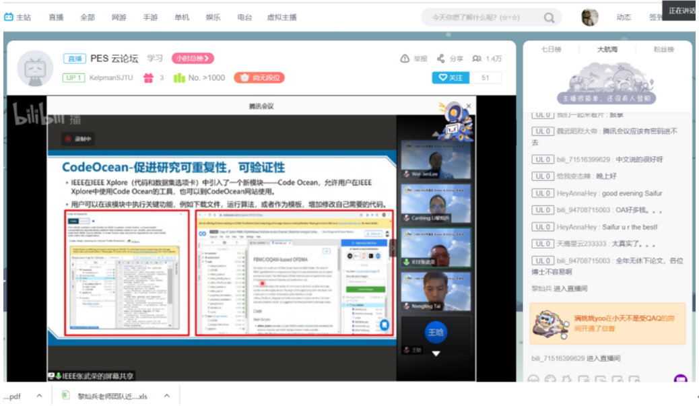This screenshot has width=699, height=406.
Task: Open the streamer's grey TV-face avatar
Action: pyautogui.click(x=35, y=69)
